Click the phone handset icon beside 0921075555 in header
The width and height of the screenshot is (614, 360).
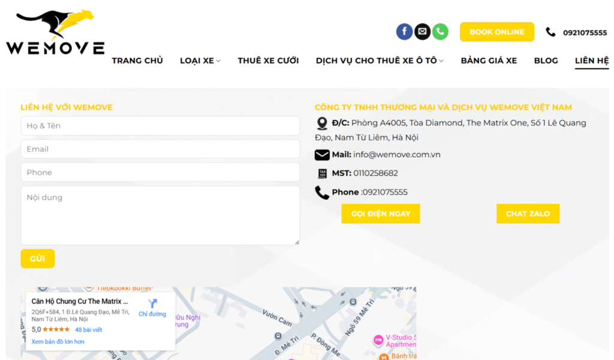click(550, 32)
